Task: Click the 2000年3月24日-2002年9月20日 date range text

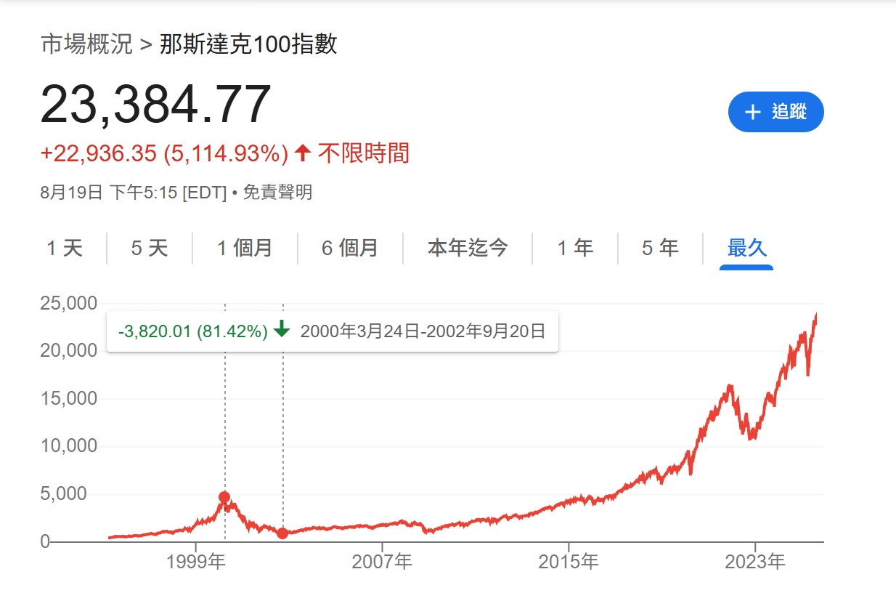Action: 423,331
